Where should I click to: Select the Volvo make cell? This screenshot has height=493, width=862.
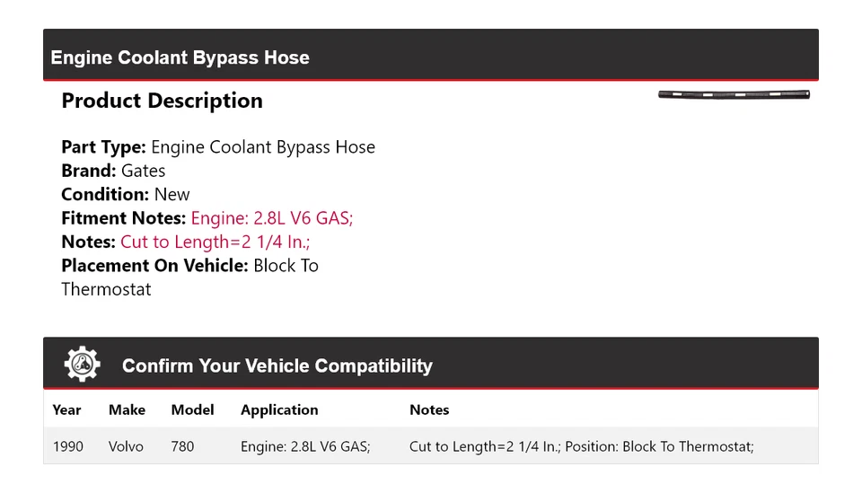126,446
